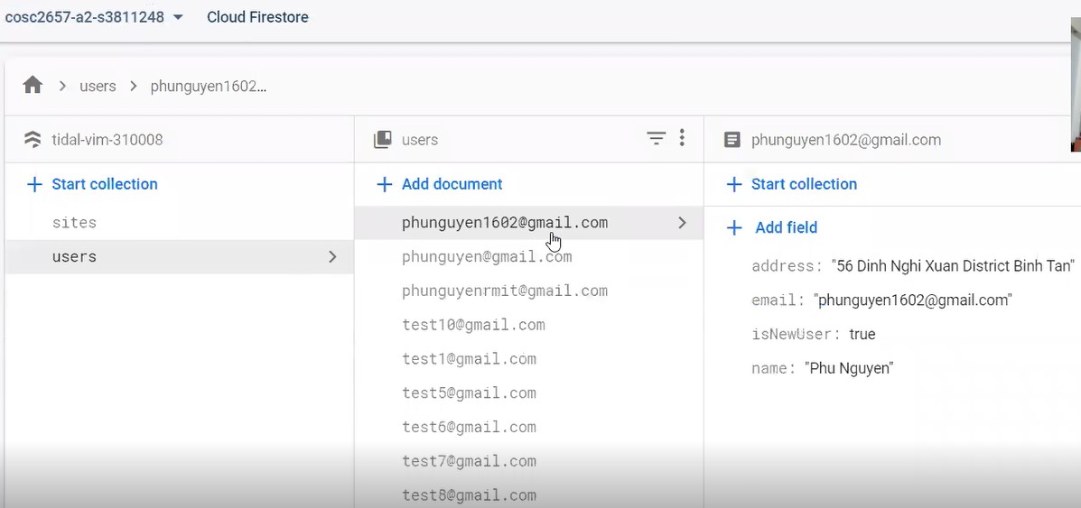Select the users collection row
This screenshot has height=508, width=1081.
pos(179,256)
